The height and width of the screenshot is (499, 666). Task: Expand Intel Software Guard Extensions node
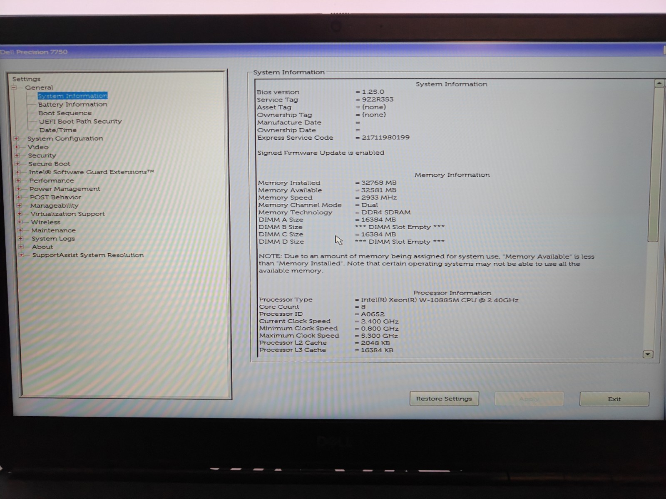click(17, 172)
